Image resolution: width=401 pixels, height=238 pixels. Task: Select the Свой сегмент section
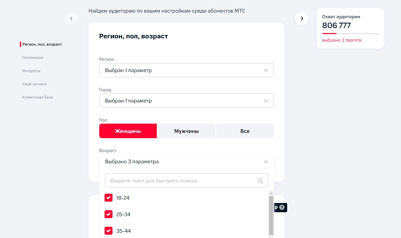coord(34,84)
